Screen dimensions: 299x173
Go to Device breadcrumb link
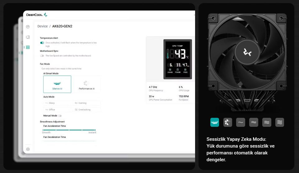coord(43,26)
